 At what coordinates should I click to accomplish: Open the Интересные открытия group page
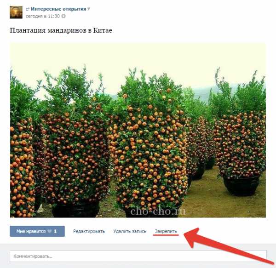coord(58,9)
